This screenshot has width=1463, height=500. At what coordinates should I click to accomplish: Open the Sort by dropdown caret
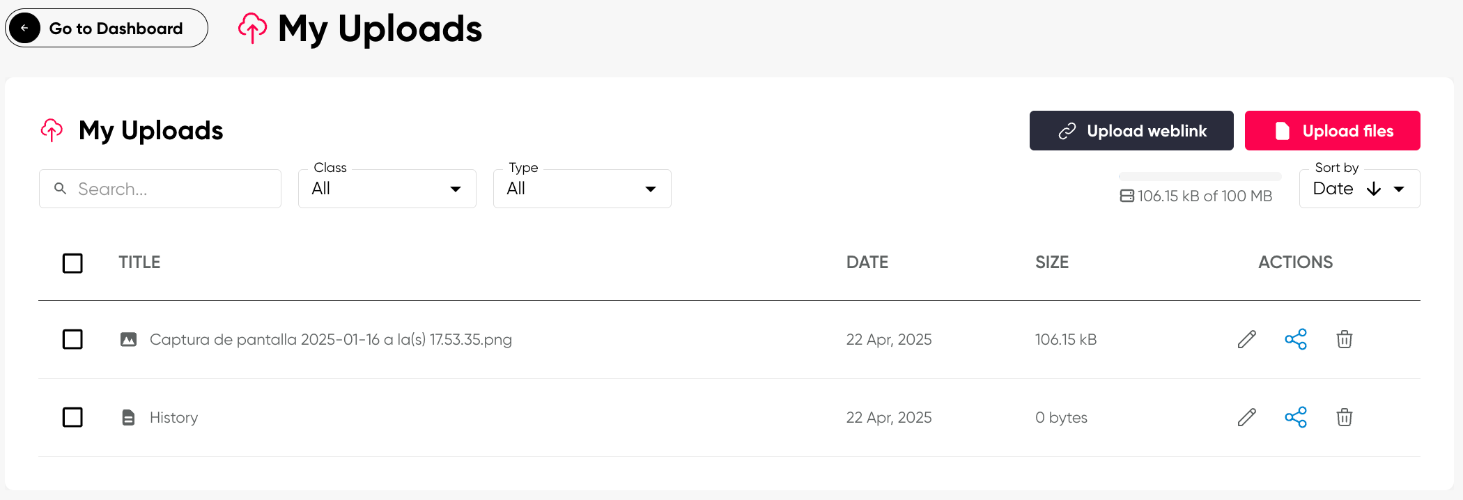pos(1399,189)
